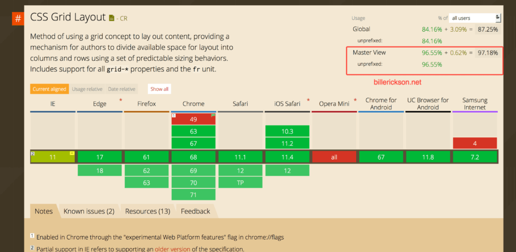Click the iOS Safari column header

point(287,104)
